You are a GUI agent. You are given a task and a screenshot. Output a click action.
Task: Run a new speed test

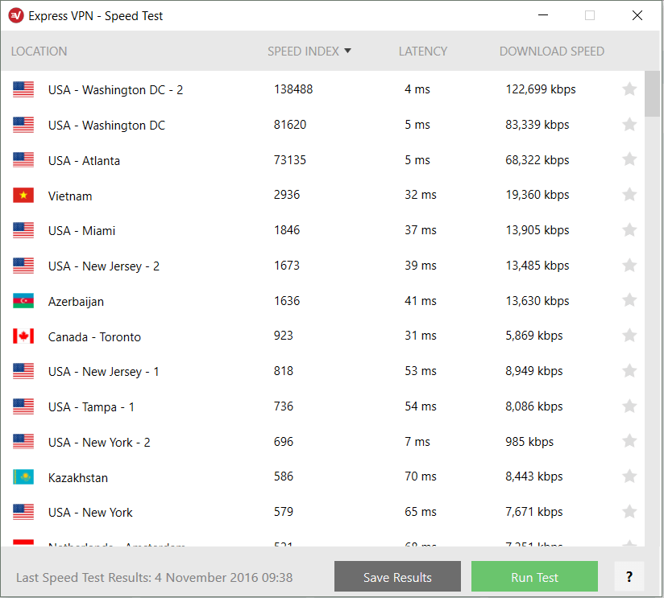(534, 576)
